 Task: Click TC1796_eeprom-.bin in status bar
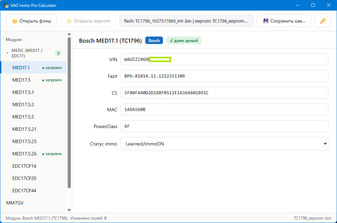312,218
